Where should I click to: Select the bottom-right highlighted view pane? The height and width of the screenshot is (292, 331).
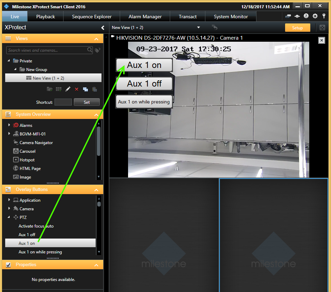tap(274, 235)
